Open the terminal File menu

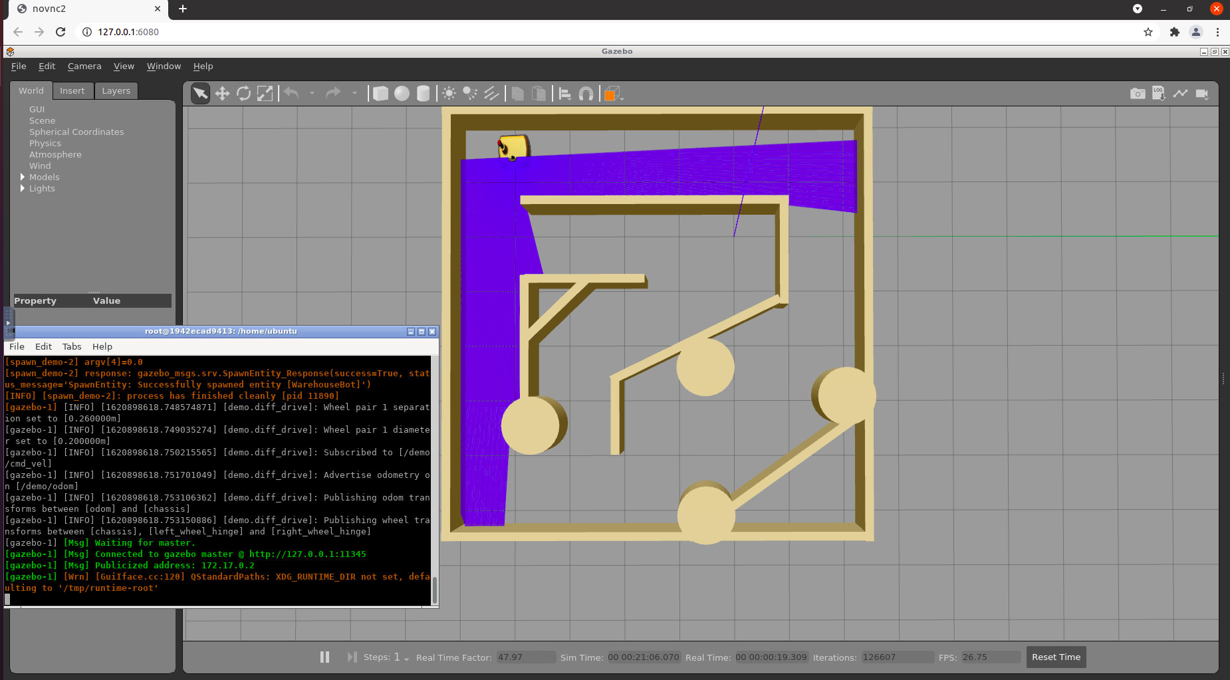point(17,346)
